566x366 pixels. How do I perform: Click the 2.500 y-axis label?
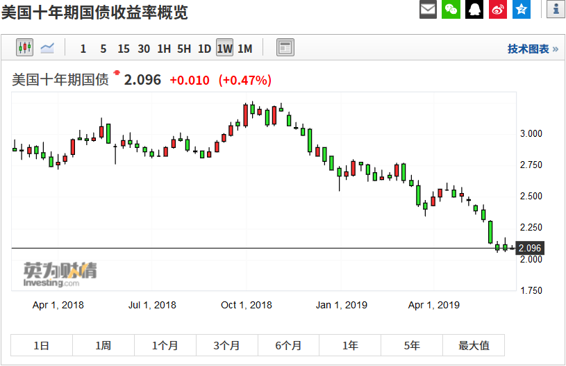coord(531,197)
